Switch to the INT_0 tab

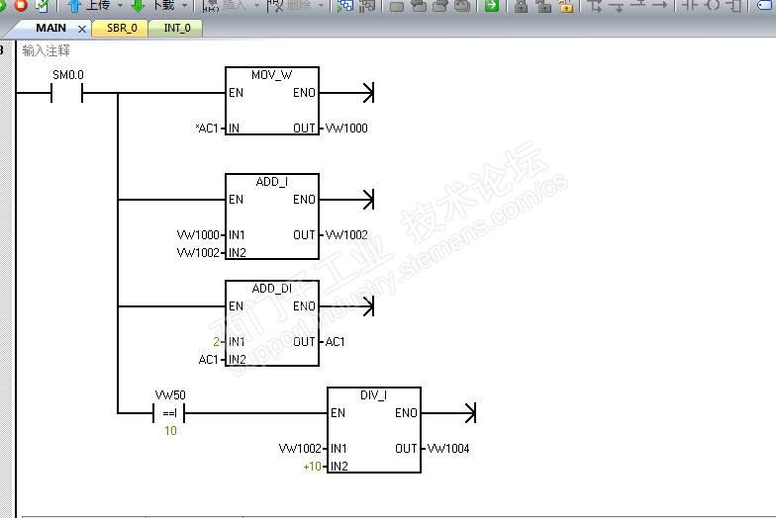point(177,28)
